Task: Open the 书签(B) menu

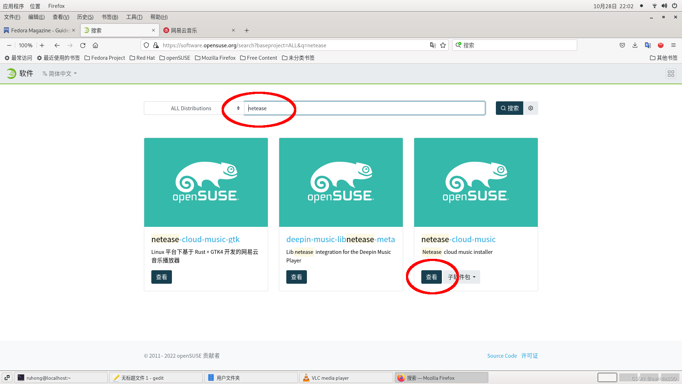Action: coord(110,17)
